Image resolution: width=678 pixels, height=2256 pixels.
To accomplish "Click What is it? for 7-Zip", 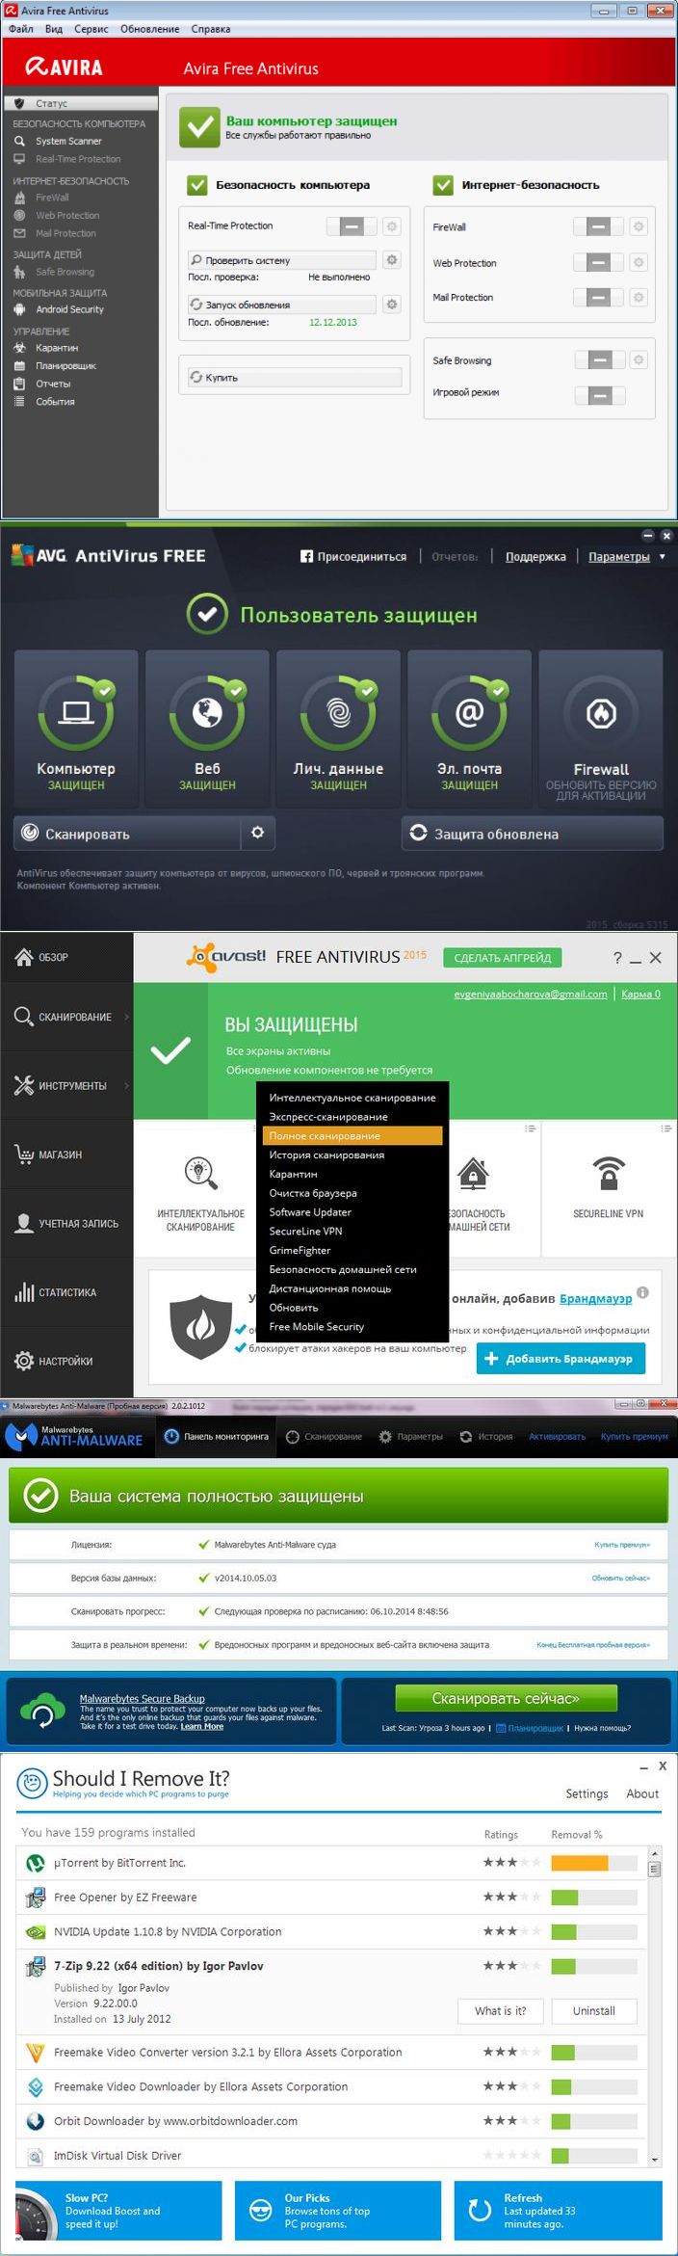I will tap(501, 2010).
